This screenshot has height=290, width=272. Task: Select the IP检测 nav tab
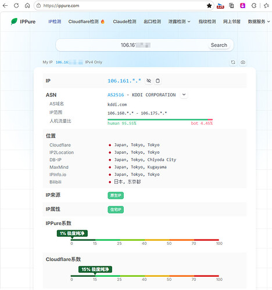55,21
